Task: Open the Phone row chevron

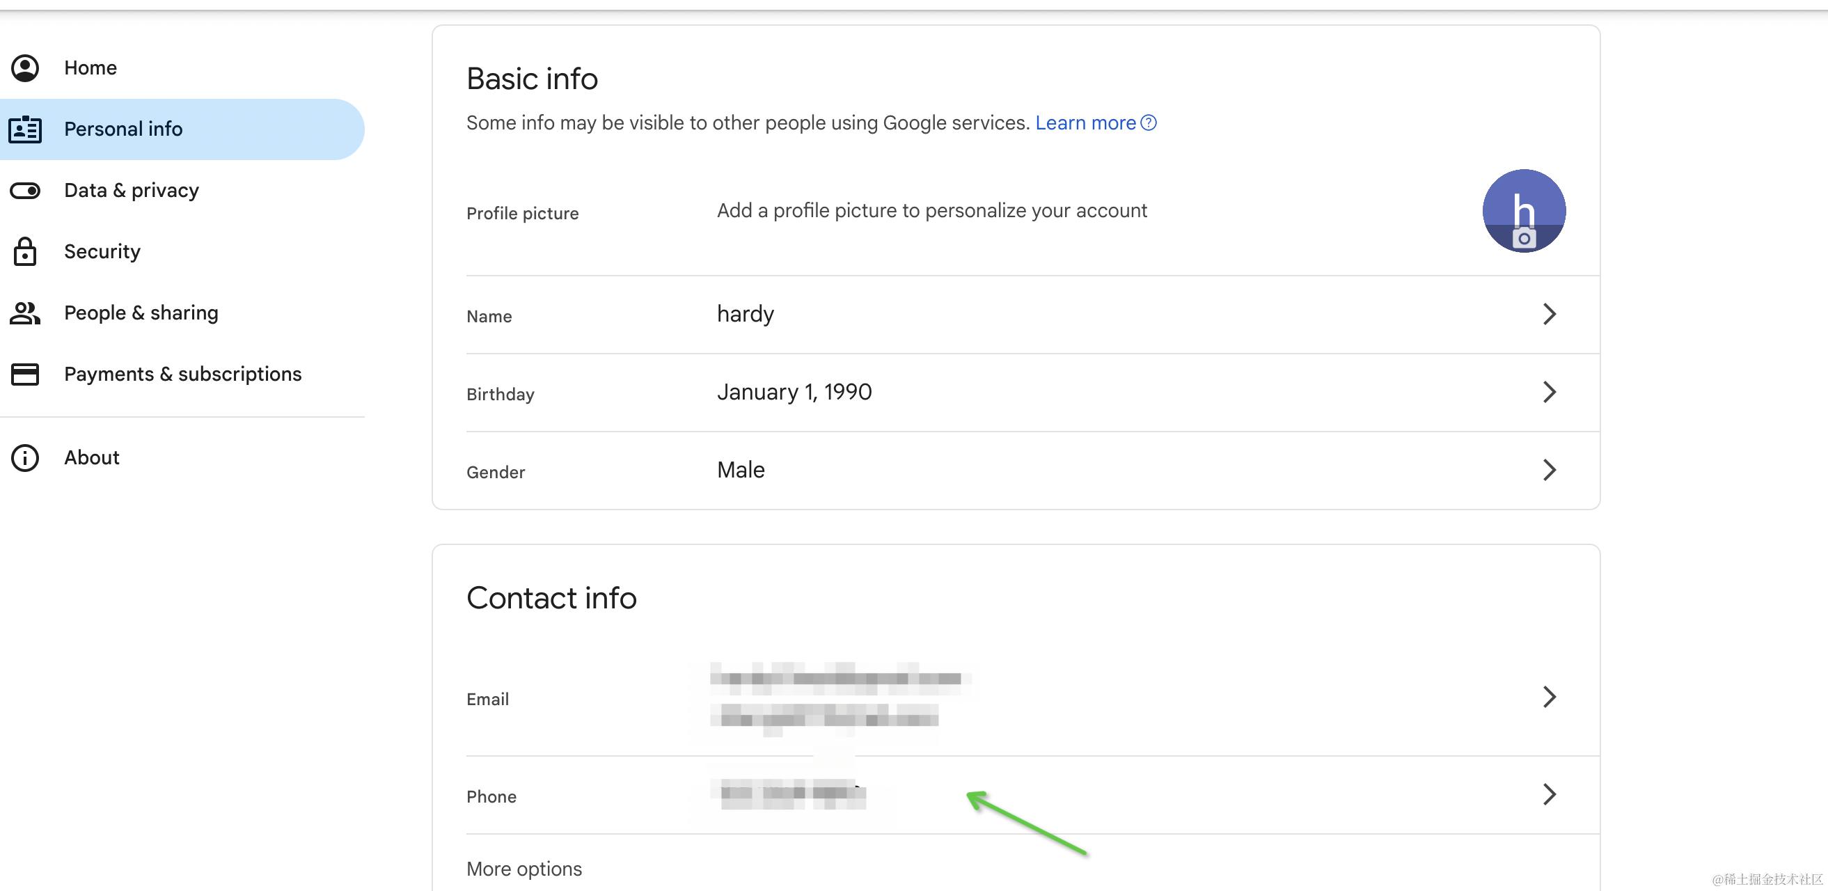Action: coord(1549,794)
